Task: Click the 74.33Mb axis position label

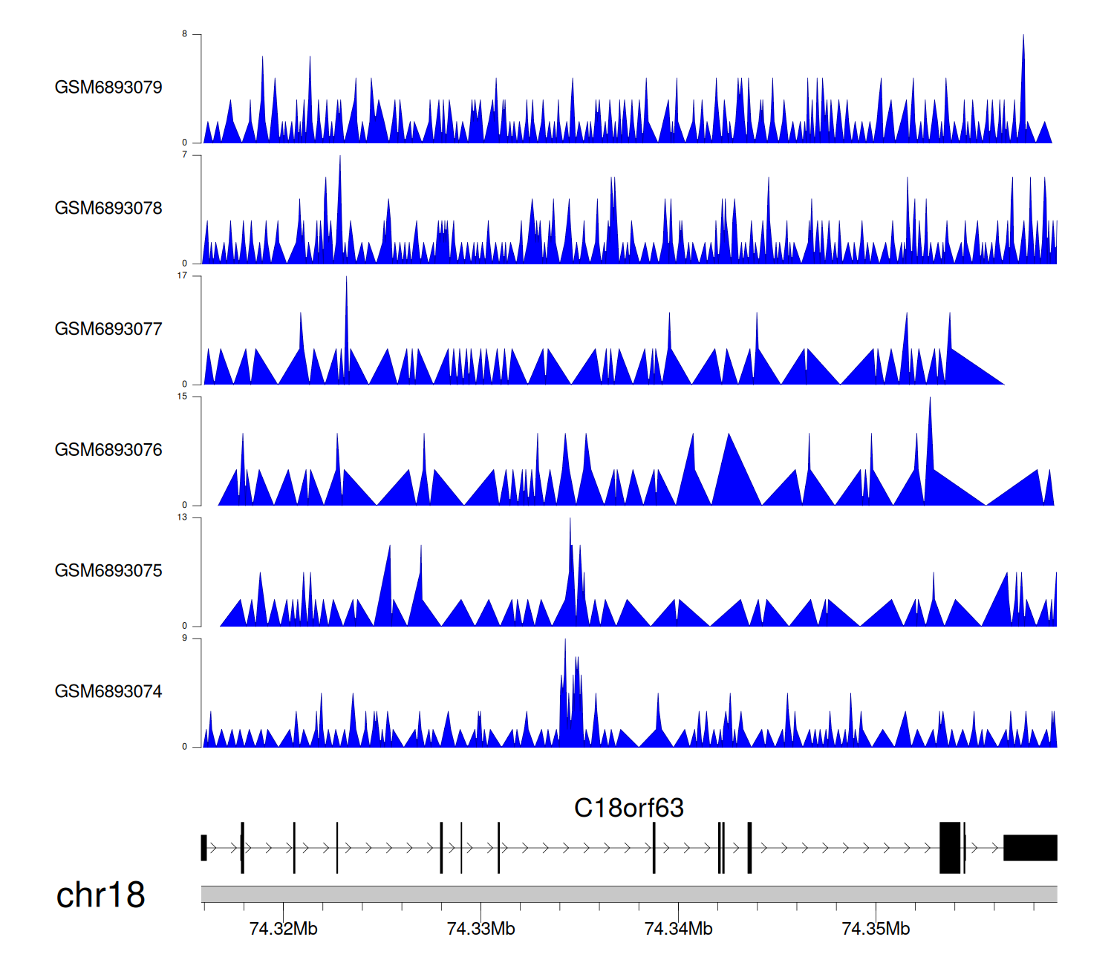Action: click(x=481, y=929)
